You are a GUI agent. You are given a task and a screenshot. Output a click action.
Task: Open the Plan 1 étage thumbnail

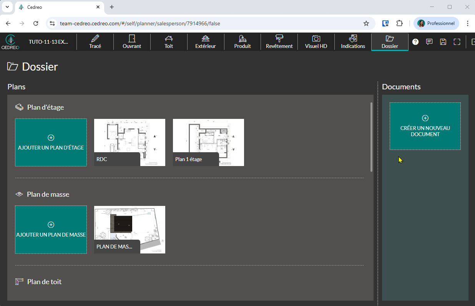(208, 142)
